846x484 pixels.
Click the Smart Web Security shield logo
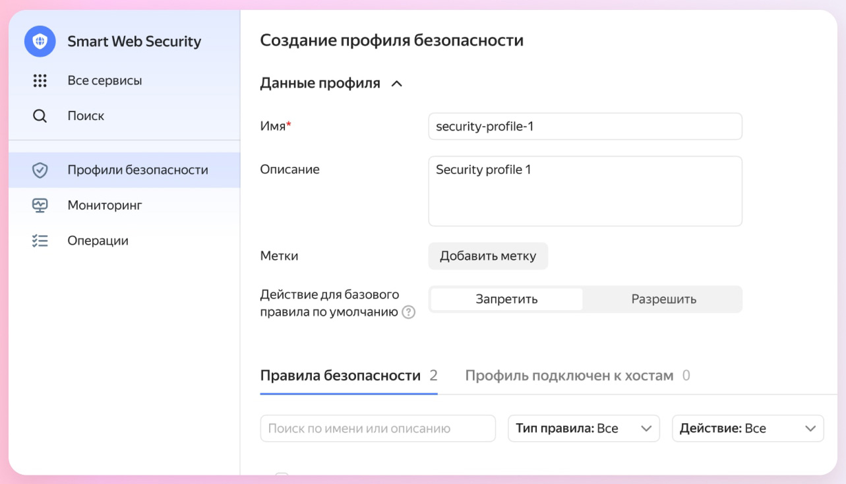[x=40, y=42]
